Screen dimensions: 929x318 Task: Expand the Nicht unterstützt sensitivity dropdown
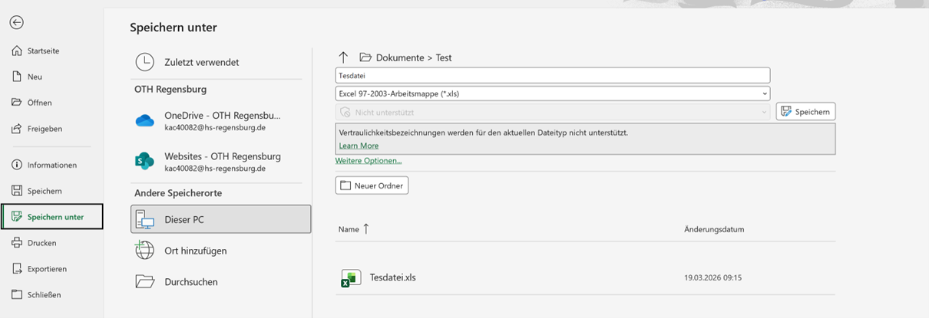point(553,112)
